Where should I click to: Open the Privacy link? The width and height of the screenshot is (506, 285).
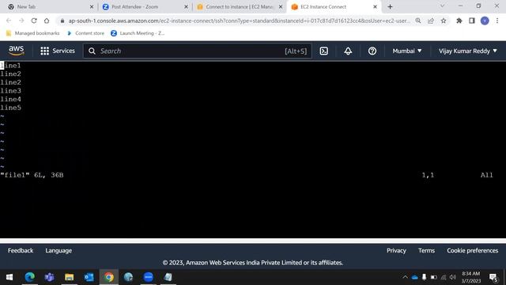click(x=396, y=250)
